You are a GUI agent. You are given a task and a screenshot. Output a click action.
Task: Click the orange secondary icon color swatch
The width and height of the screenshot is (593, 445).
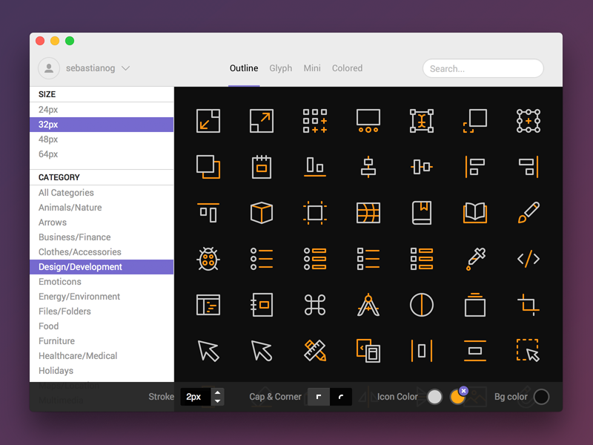pyautogui.click(x=457, y=398)
